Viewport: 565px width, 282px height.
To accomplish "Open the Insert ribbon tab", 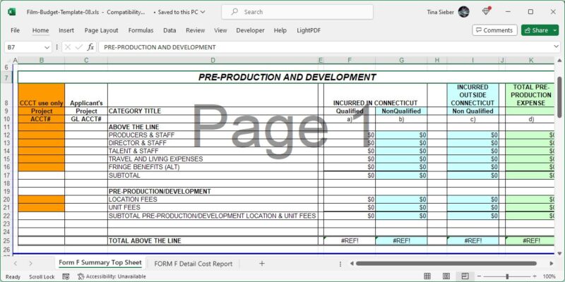I will pyautogui.click(x=66, y=30).
